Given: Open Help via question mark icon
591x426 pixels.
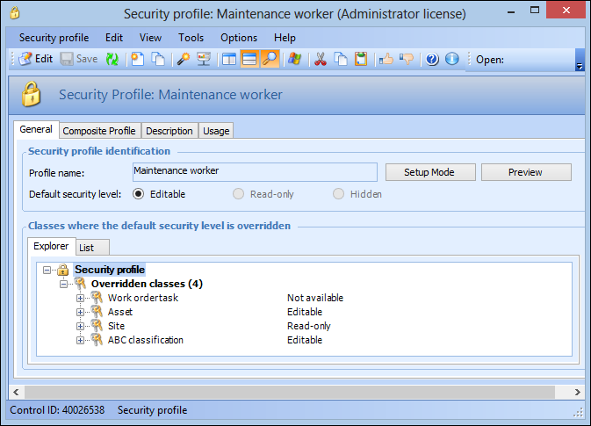Looking at the screenshot, I should pos(432,59).
